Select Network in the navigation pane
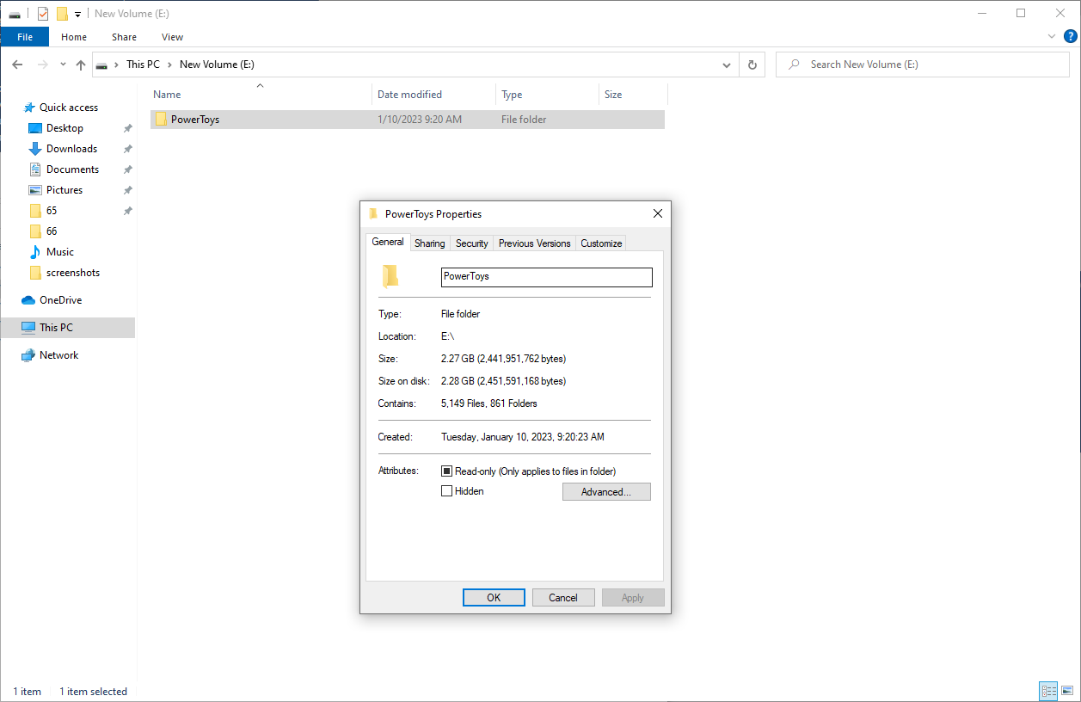This screenshot has height=702, width=1081. [x=58, y=355]
